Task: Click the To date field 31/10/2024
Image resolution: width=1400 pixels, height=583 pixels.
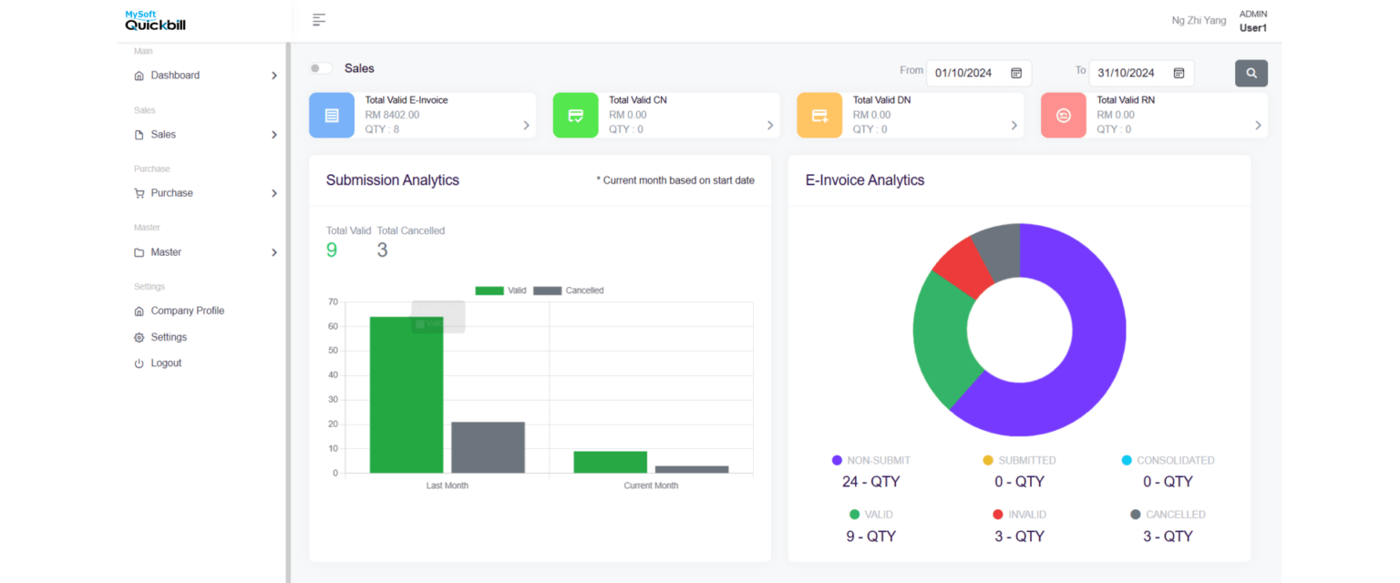Action: 1141,73
